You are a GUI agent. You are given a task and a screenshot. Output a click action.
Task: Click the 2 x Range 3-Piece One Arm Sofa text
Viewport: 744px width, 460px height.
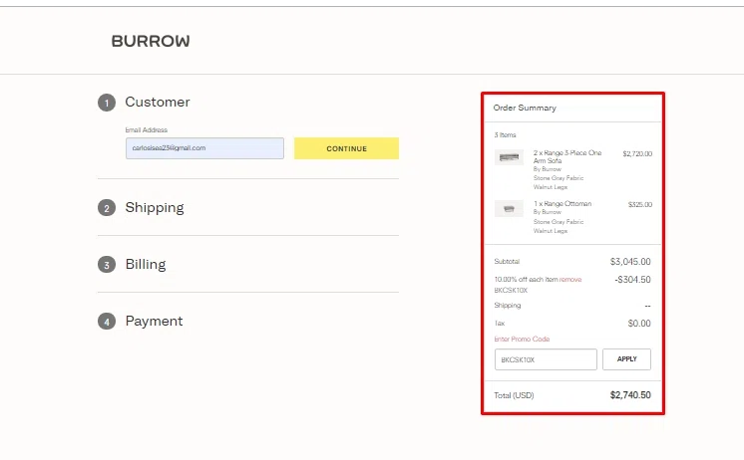click(x=567, y=156)
